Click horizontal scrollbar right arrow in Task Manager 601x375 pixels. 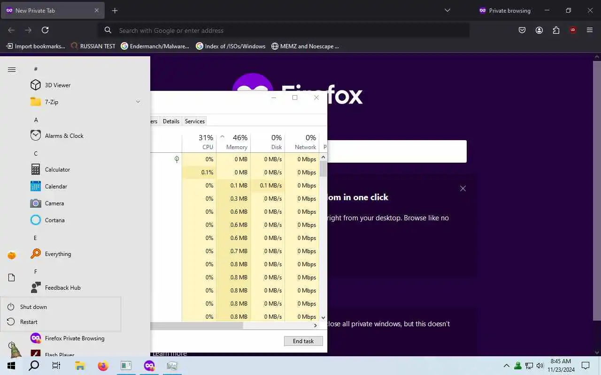click(x=315, y=325)
